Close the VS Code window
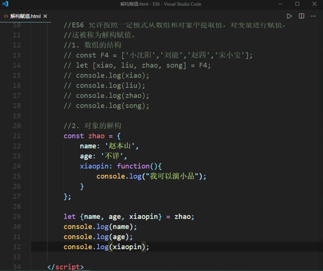Viewport: 323px width, 271px height. click(x=314, y=4)
